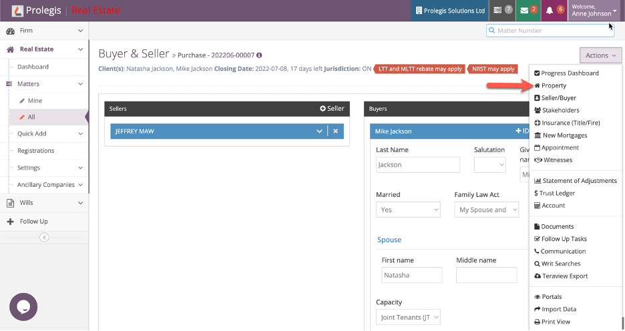Select Property from the Actions menu
This screenshot has width=625, height=331.
tap(554, 85)
